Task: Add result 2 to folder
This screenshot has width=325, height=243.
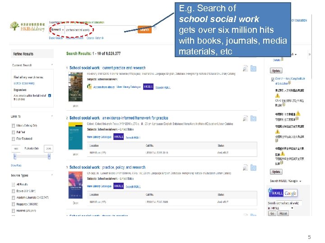Action: [x=253, y=118]
